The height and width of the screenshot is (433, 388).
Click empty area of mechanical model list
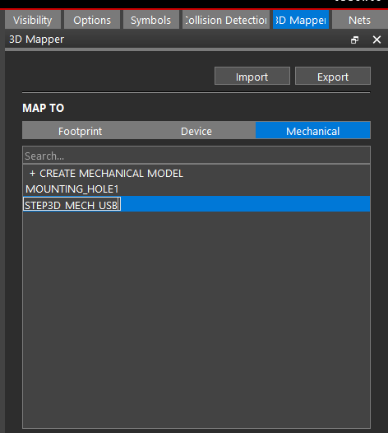(196, 319)
